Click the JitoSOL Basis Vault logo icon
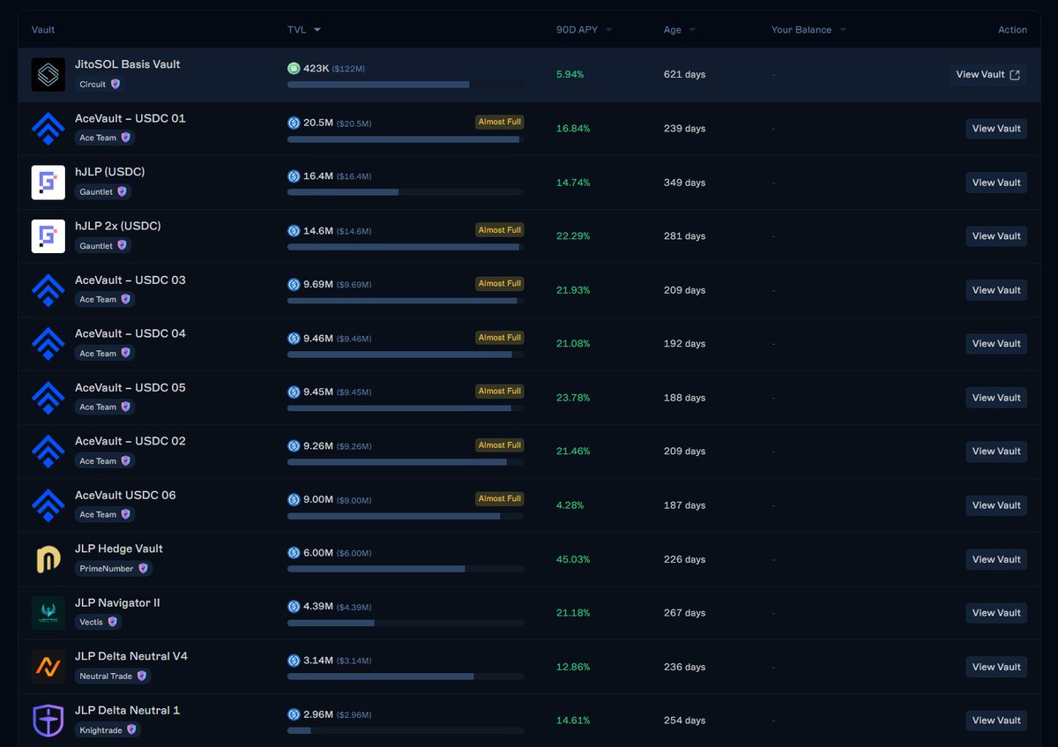The image size is (1058, 747). click(48, 74)
